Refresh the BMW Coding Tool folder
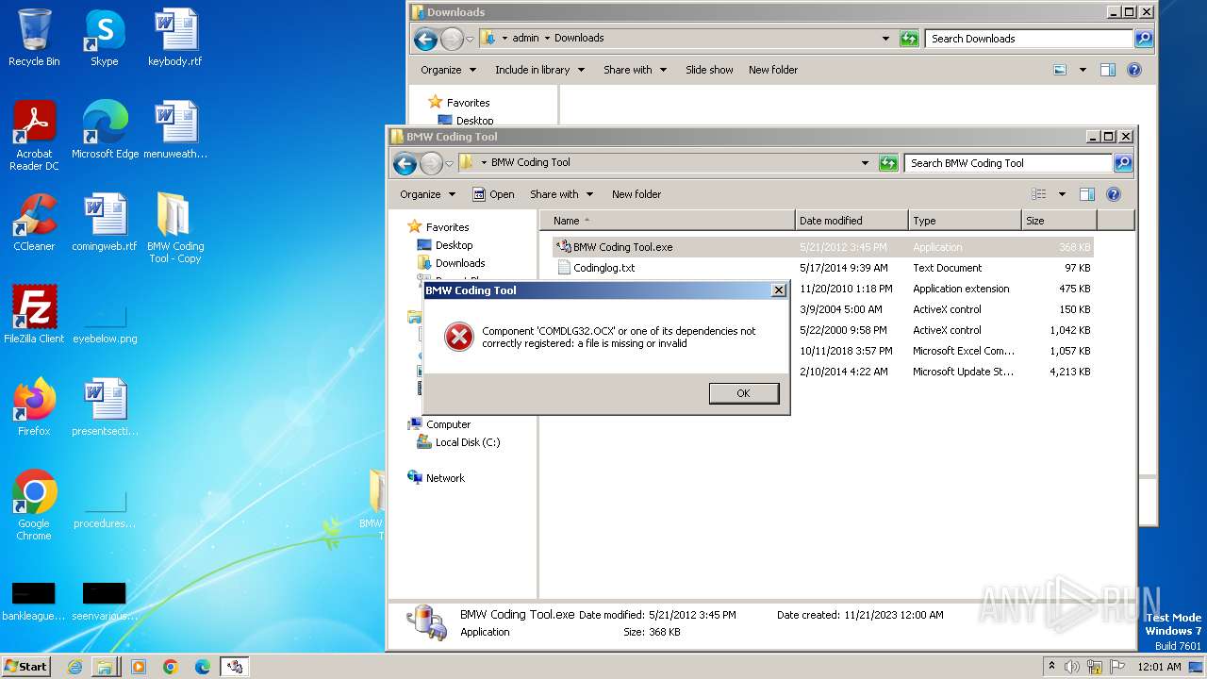The image size is (1207, 679). 888,163
